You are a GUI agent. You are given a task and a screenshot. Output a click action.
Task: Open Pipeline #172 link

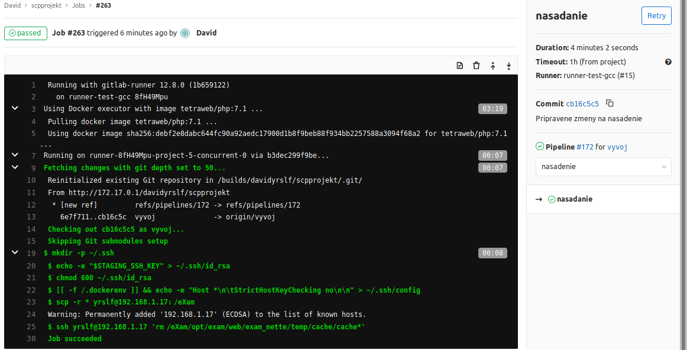pos(585,147)
